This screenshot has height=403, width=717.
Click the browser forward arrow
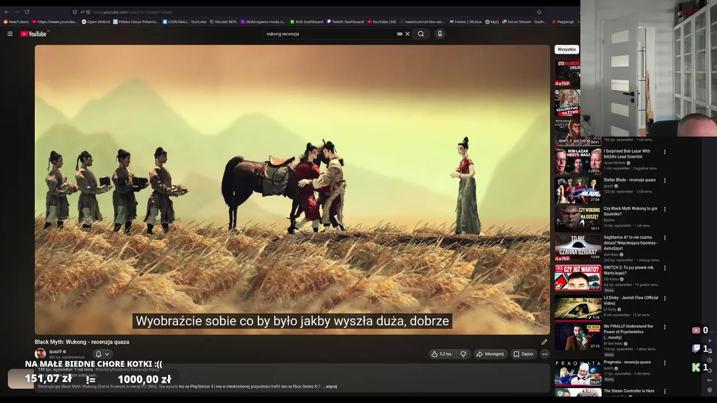pos(16,12)
